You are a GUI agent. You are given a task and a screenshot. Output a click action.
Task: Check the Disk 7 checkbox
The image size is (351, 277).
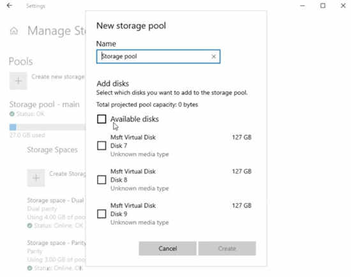101,146
